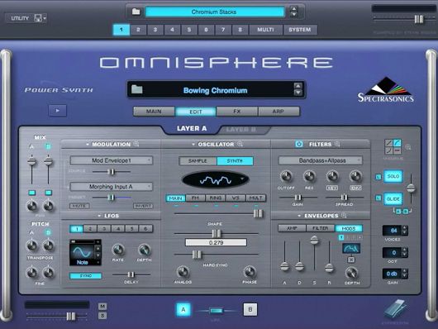Click the SYSTEM button
This screenshot has height=329, width=438.
pyautogui.click(x=300, y=30)
